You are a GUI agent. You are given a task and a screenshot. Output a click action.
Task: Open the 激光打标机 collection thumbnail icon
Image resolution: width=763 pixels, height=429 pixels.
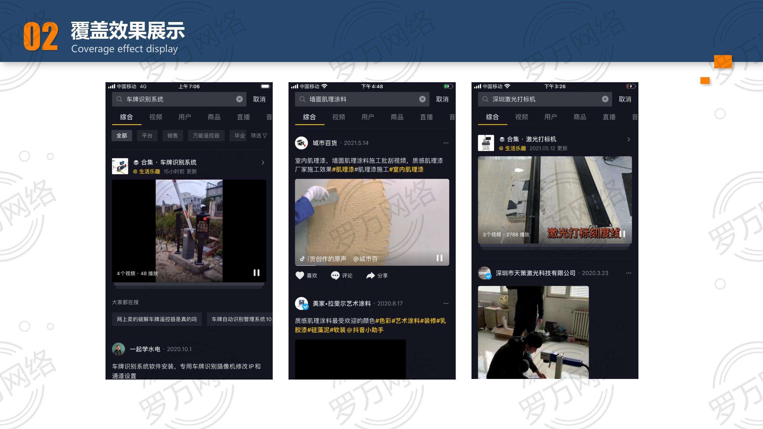point(486,143)
